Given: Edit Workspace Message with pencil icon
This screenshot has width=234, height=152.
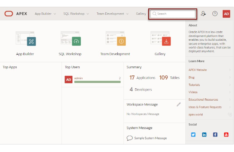Looking at the screenshot, I should [179, 104].
